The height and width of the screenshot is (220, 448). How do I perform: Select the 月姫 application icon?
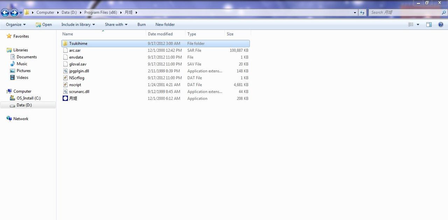(x=65, y=98)
